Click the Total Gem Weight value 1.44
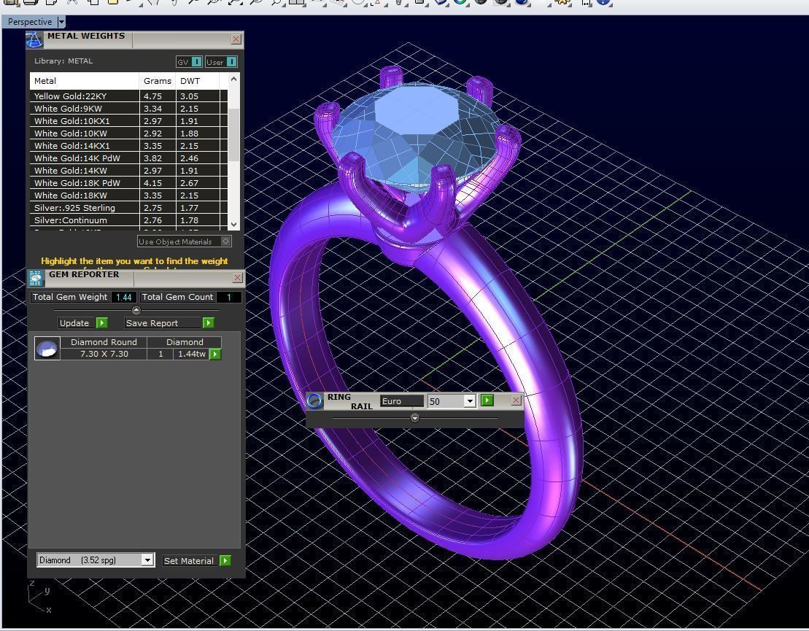This screenshot has width=809, height=631. pos(124,297)
